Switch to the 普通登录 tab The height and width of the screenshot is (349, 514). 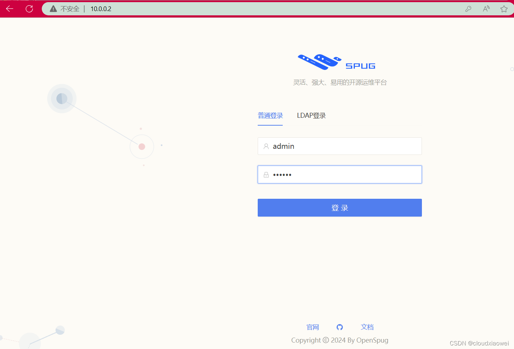coord(270,116)
